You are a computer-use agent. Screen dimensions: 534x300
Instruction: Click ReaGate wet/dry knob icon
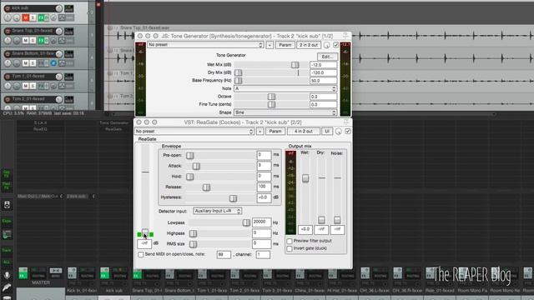[339, 132]
